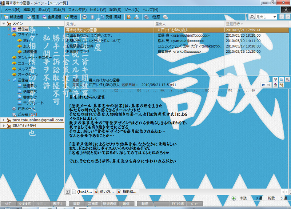Select the 友人 folder
The width and height of the screenshot is (291, 209).
coord(24,46)
